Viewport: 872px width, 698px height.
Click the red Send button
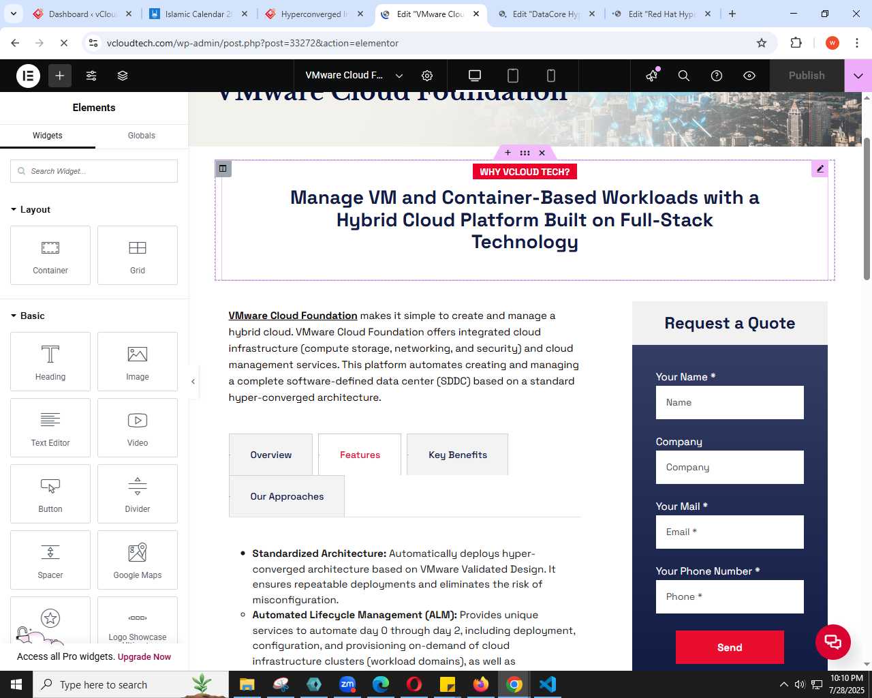click(730, 648)
